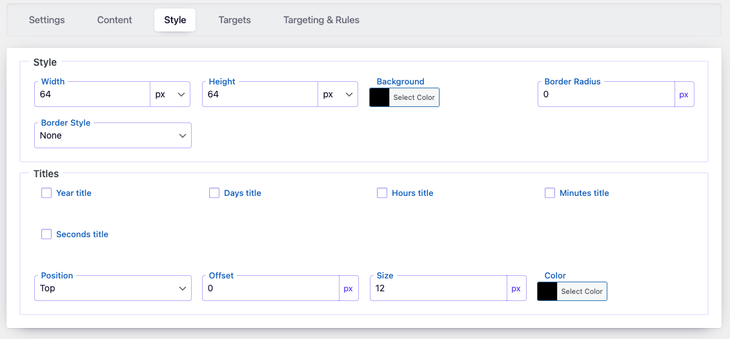This screenshot has height=339, width=730.
Task: Open the Content tab
Action: coord(114,20)
